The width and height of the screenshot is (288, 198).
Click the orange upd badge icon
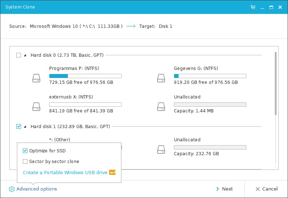coord(112,172)
